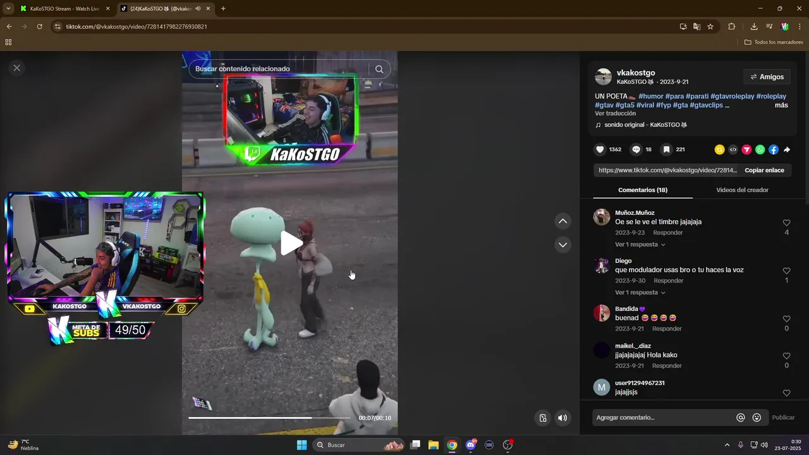Go to the previous video
The image size is (809, 455).
(563, 221)
